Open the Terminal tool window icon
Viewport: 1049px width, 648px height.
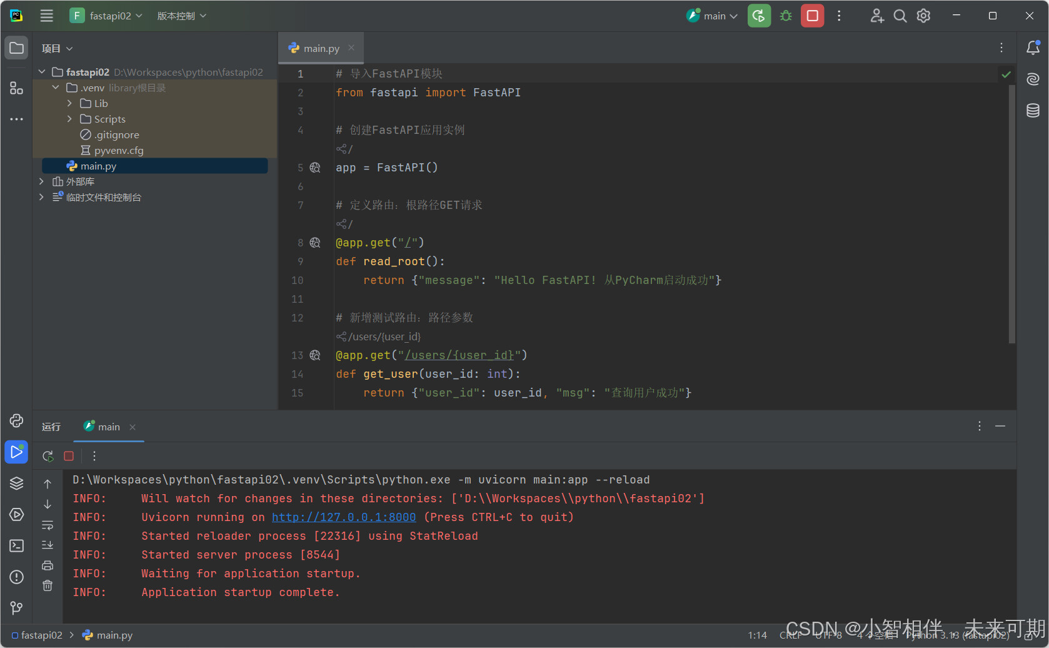coord(16,545)
